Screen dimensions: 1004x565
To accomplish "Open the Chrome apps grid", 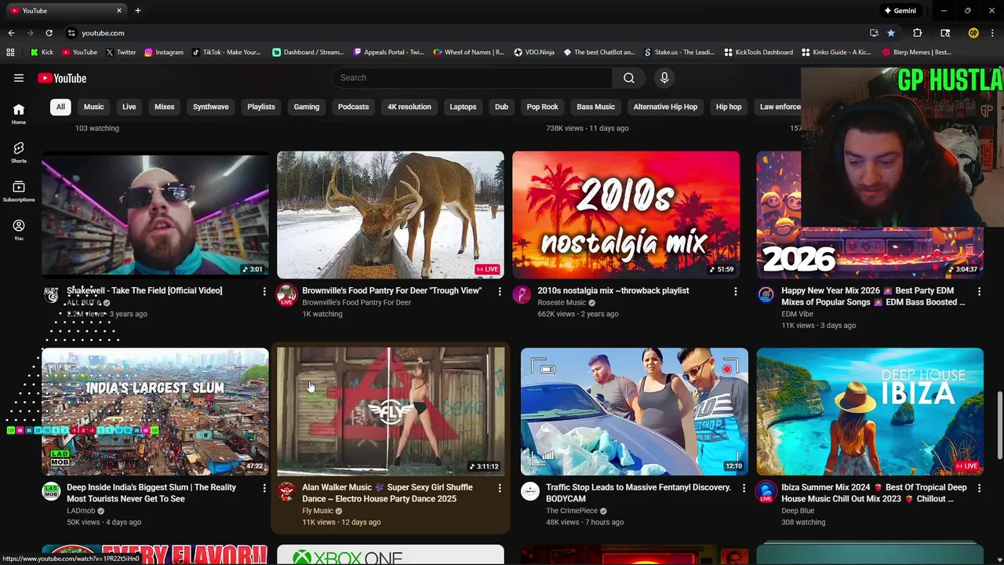I will (10, 53).
